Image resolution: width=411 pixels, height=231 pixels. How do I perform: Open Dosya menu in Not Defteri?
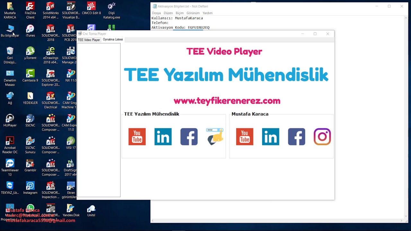(156, 13)
